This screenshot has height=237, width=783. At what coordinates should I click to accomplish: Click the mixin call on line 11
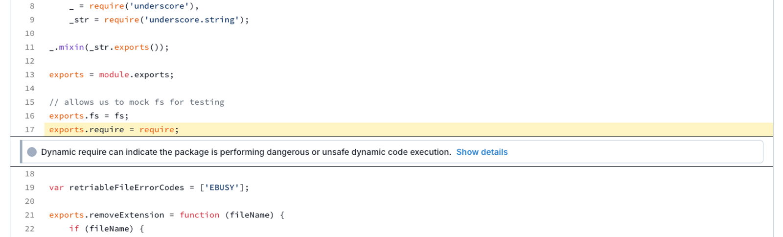click(x=109, y=47)
